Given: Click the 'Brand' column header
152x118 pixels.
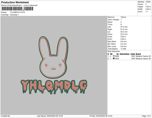Looking at the screenshot, I should coord(138,54).
